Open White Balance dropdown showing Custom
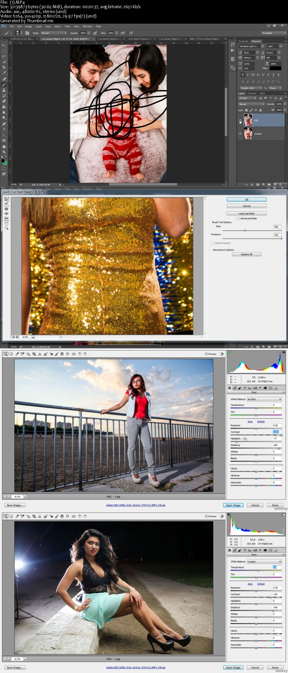 coord(264,561)
